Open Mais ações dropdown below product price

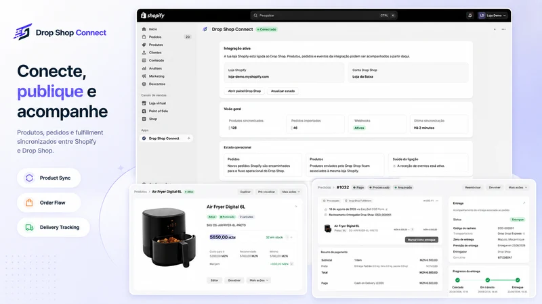point(259,280)
